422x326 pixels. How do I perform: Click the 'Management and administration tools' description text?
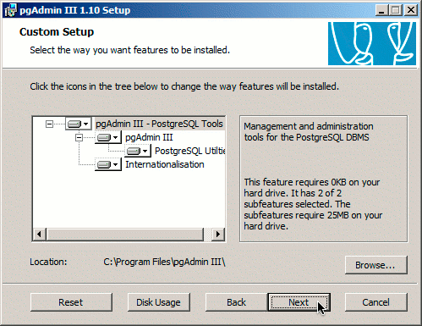click(309, 132)
